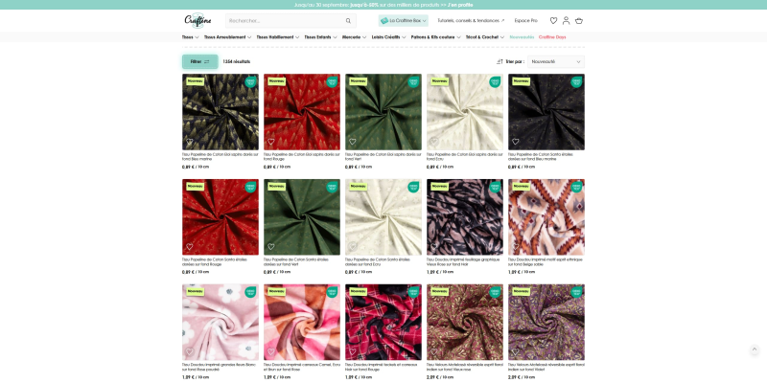Go to homepage via Craftine logo
This screenshot has width=767, height=383.
click(x=198, y=20)
